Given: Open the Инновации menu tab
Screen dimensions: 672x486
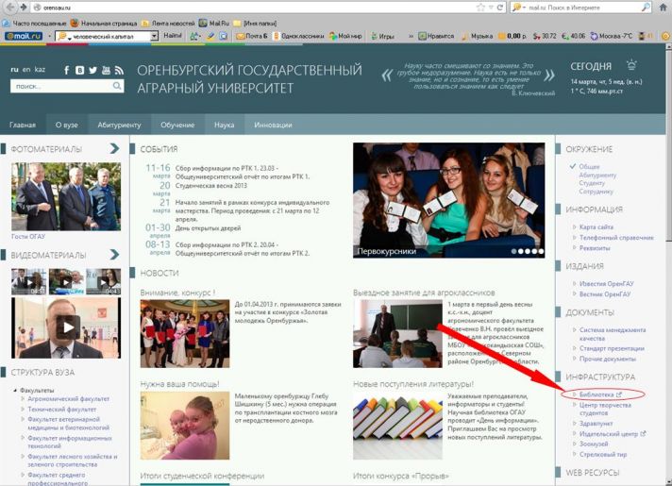Looking at the screenshot, I should [273, 125].
